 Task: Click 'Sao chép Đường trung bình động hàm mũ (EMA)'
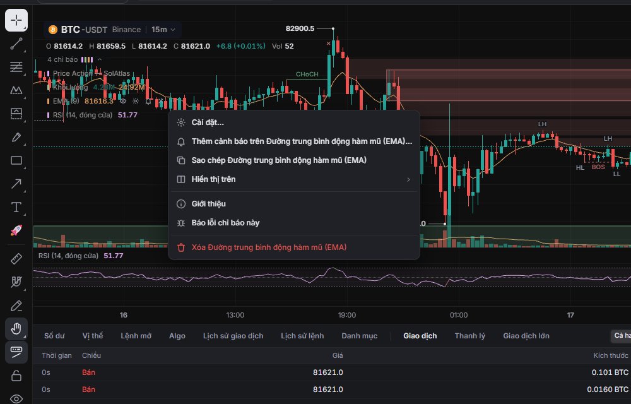(x=294, y=160)
